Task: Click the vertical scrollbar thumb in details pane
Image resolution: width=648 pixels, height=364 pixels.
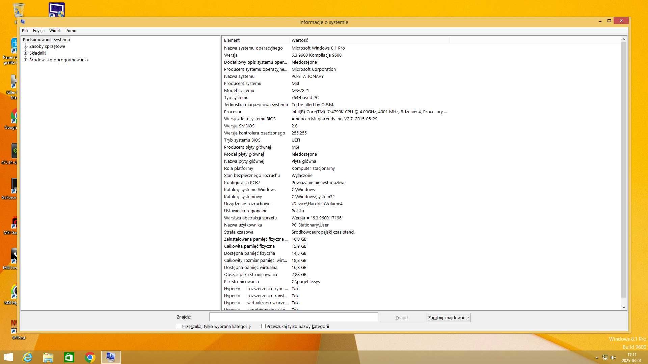Action: 624,170
